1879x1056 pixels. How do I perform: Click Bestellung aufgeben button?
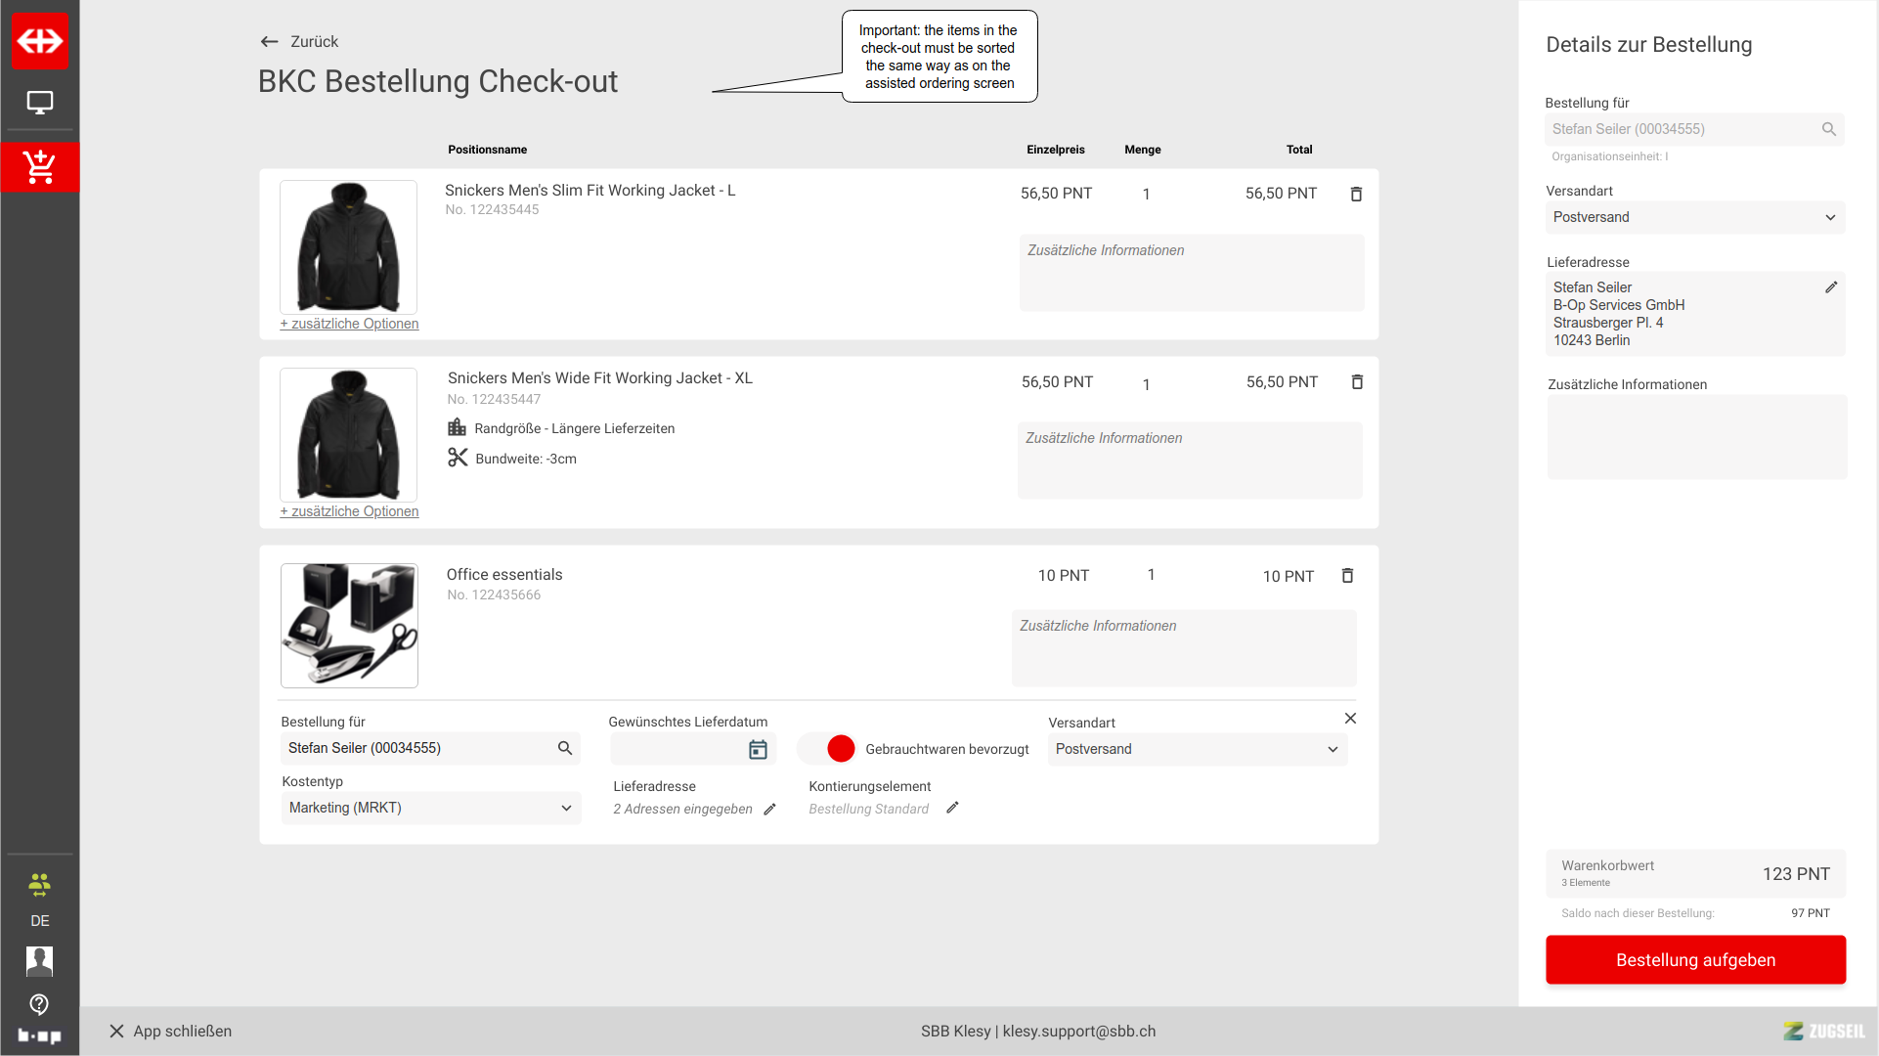(1695, 960)
